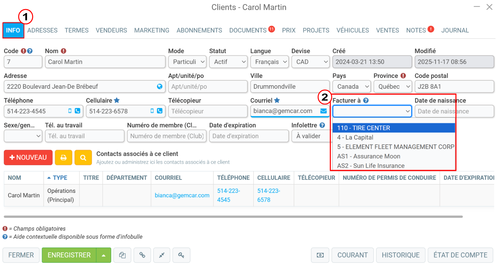Open the Mode dropdown showing Particuli
Screen dimensions: 498x265
click(x=187, y=62)
